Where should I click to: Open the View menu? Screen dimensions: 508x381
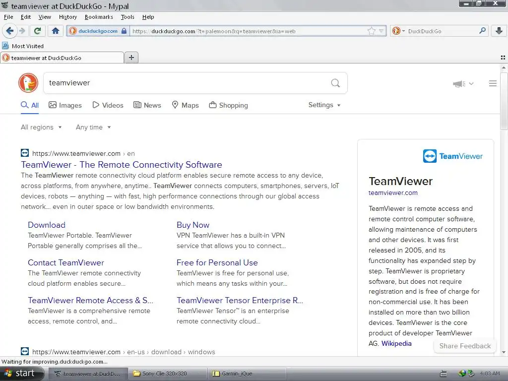[x=45, y=17]
